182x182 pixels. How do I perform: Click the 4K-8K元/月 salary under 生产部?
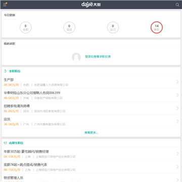coord(11,85)
